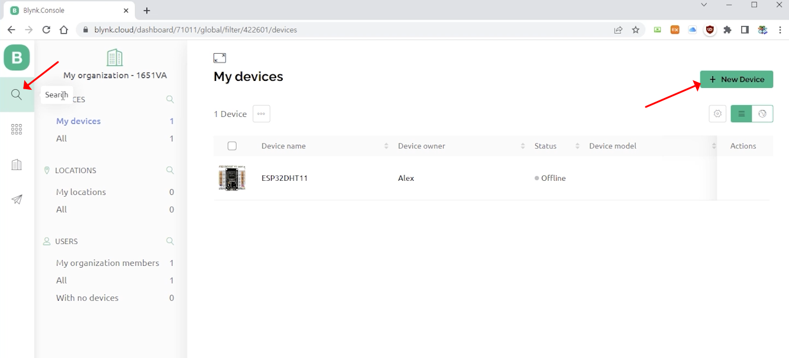
Task: Switch to list view
Action: tap(742, 113)
